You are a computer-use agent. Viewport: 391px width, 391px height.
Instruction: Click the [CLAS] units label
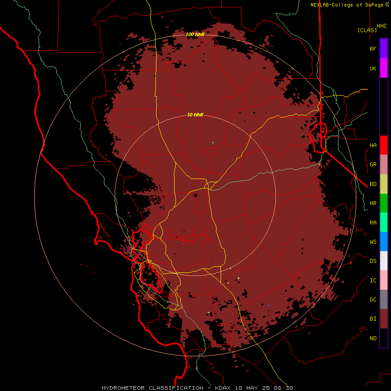(x=367, y=30)
